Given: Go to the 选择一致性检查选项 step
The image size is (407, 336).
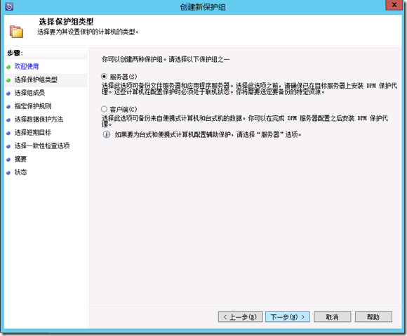Looking at the screenshot, I should pyautogui.click(x=42, y=146).
